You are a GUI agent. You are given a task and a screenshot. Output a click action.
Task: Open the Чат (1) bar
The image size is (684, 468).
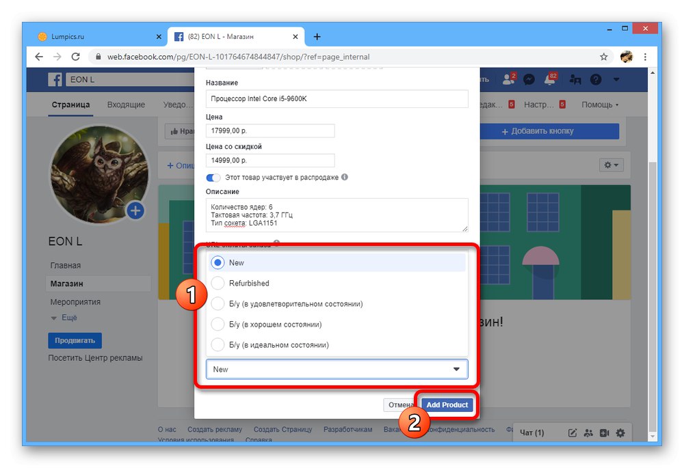[x=531, y=432]
